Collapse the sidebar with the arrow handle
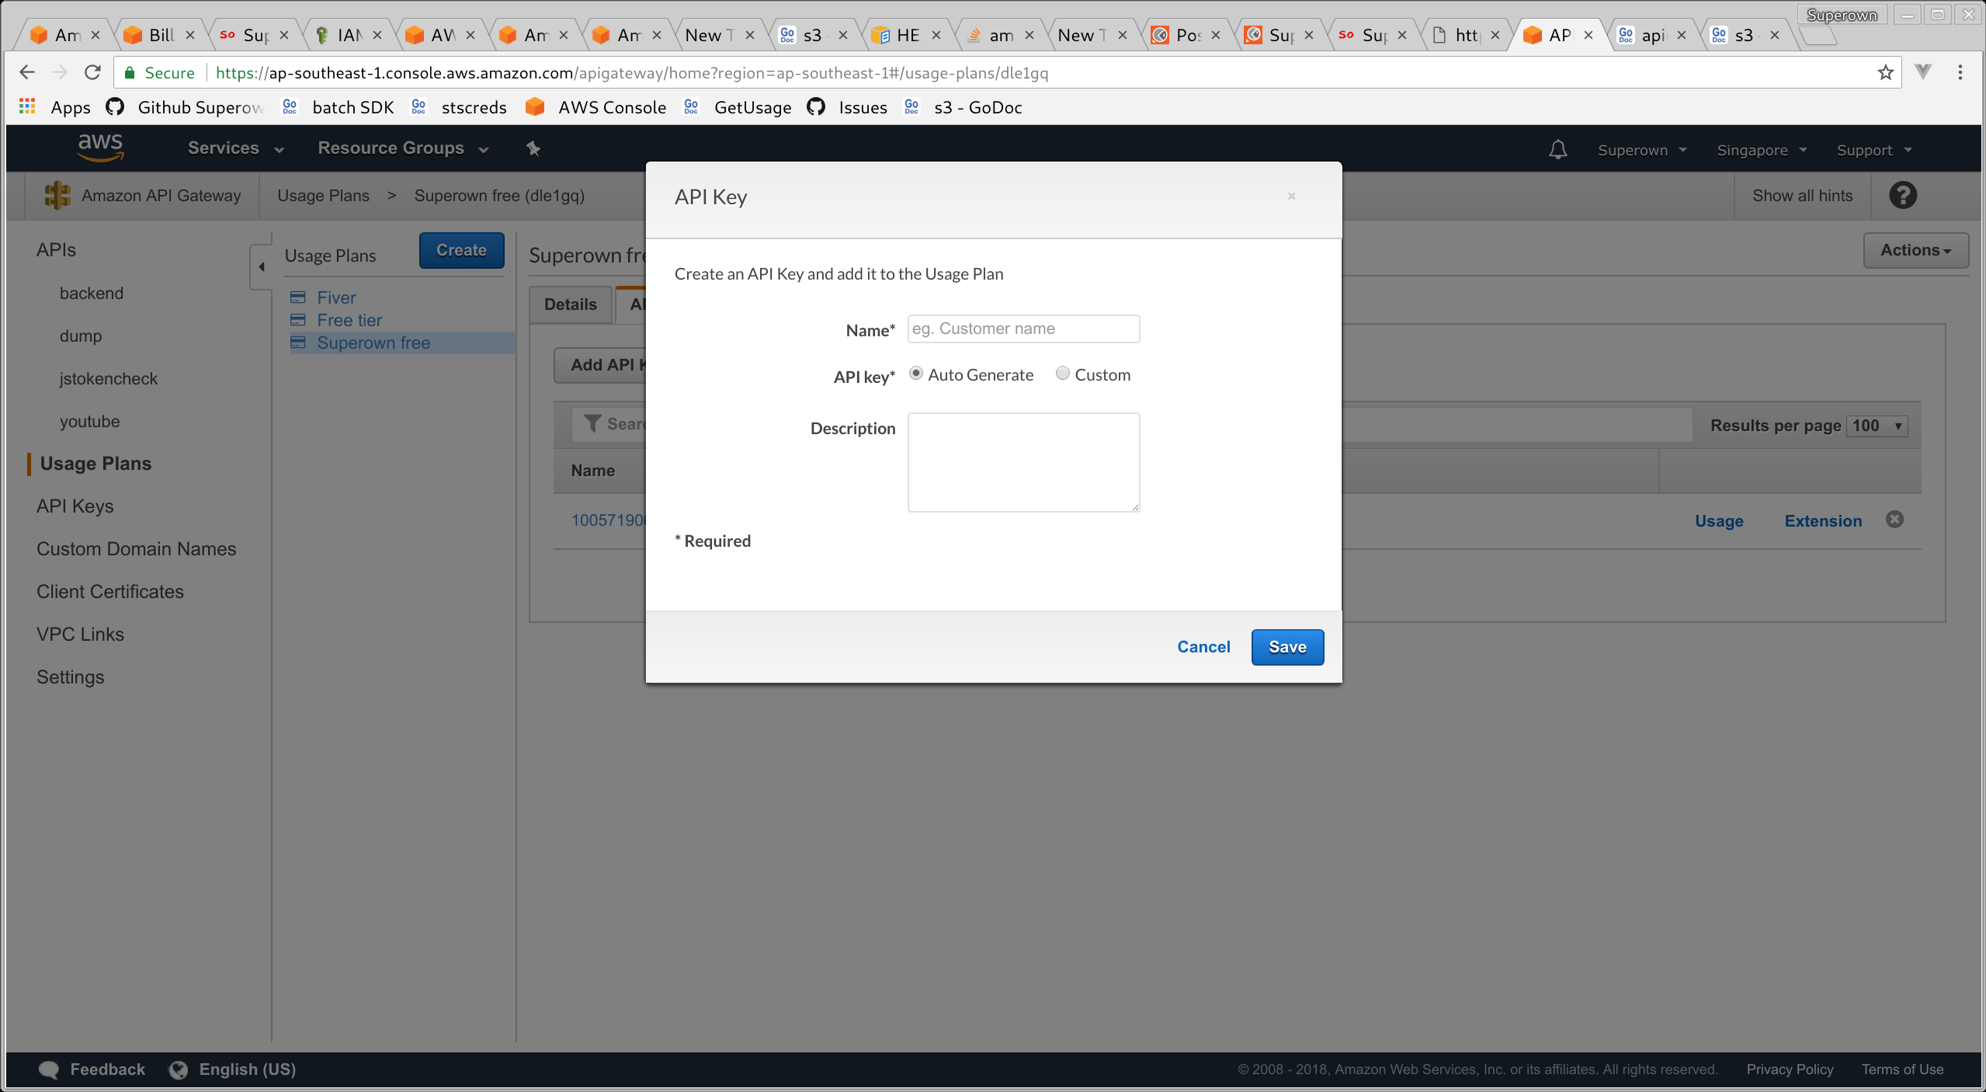Image resolution: width=1986 pixels, height=1092 pixels. pos(262,266)
